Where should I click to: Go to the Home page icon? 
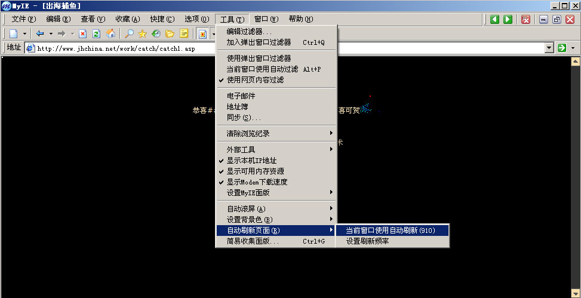pos(110,33)
